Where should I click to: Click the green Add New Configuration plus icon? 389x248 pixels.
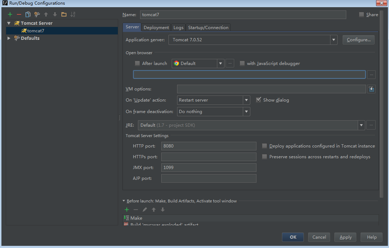pyautogui.click(x=10, y=15)
